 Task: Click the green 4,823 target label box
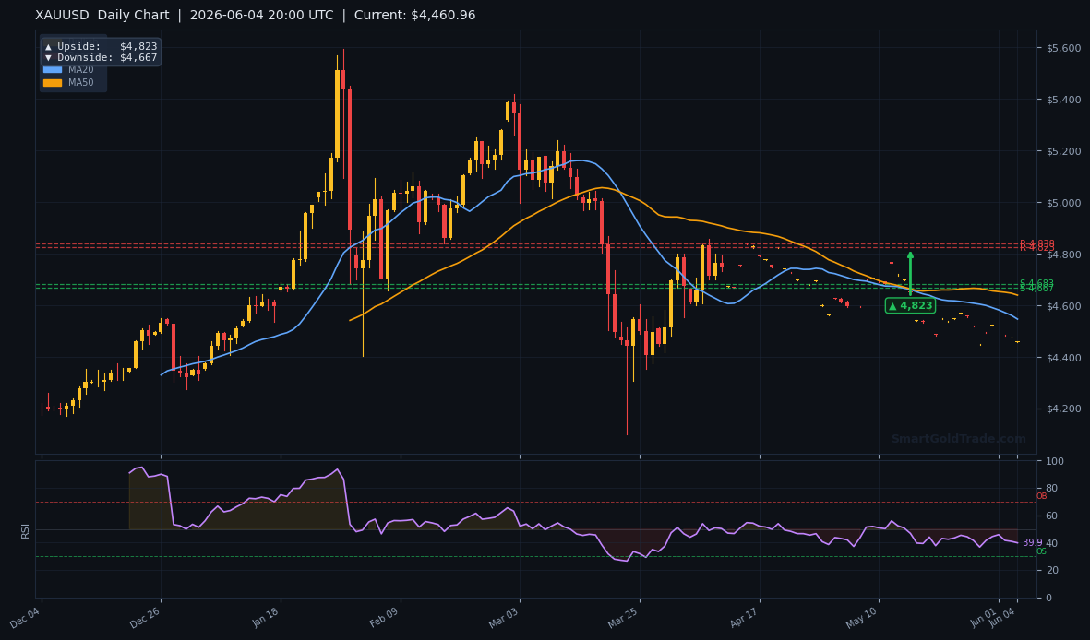910,306
